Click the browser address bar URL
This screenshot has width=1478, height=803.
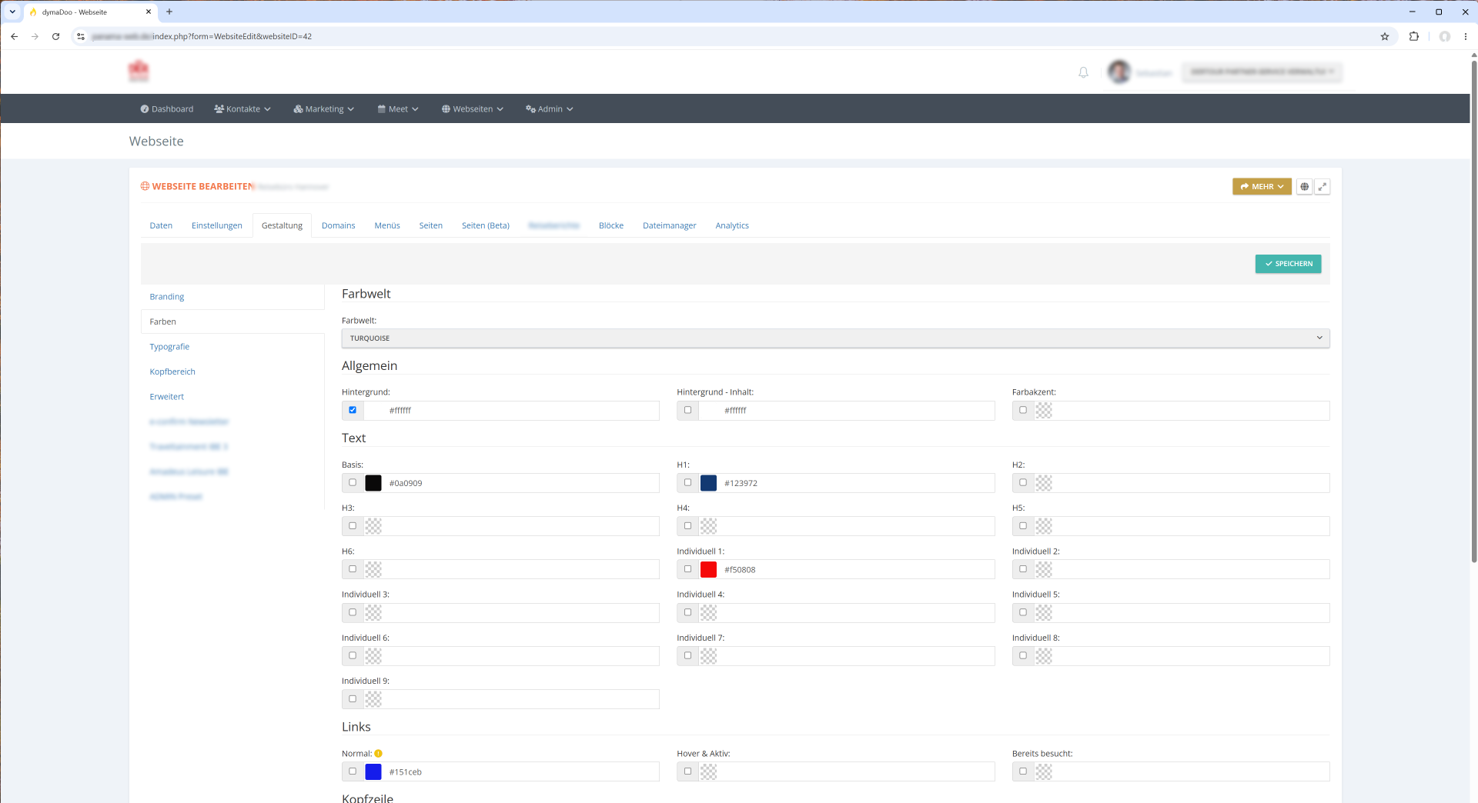coord(202,36)
